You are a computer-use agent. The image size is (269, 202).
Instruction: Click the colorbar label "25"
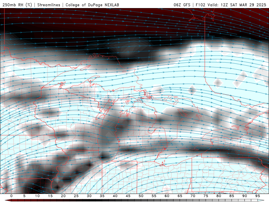point(76,196)
